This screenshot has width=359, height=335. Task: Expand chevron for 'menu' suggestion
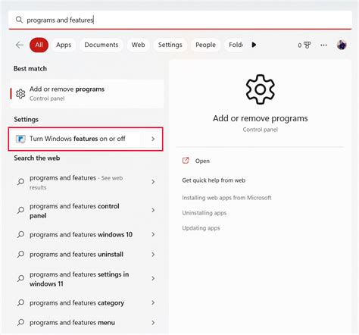[x=153, y=323]
